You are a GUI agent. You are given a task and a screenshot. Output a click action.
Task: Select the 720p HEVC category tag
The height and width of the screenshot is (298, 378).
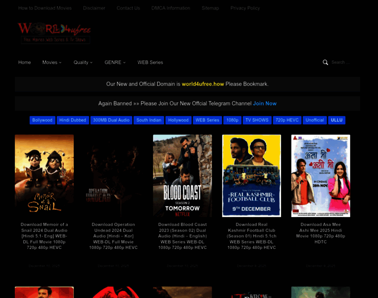287,120
